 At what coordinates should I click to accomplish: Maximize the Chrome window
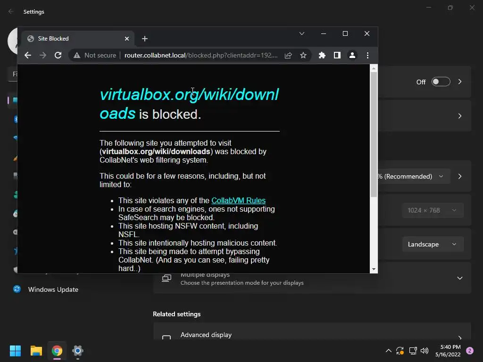click(x=345, y=33)
